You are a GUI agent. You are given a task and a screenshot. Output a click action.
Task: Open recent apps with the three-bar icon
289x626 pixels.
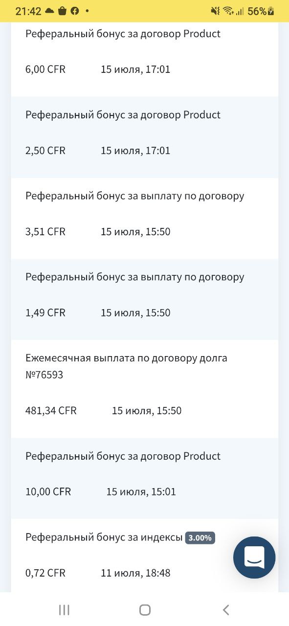click(x=64, y=609)
